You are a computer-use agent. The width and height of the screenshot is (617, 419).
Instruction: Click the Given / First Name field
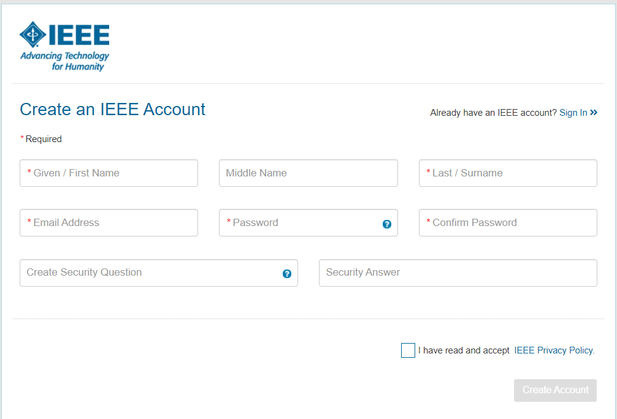click(x=109, y=173)
